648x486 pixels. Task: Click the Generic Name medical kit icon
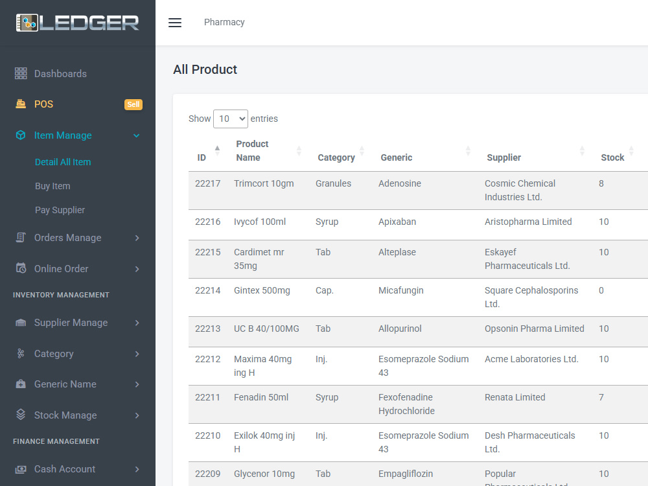click(x=21, y=384)
